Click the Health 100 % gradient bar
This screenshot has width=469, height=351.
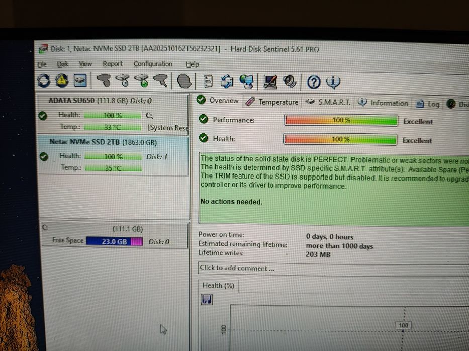340,139
